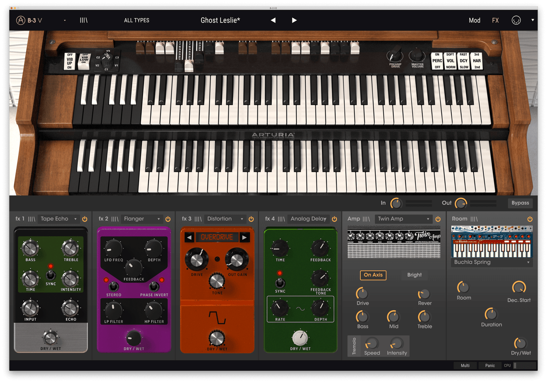
Task: Toggle the VOL soft/norm rocker switch
Action: [450, 61]
